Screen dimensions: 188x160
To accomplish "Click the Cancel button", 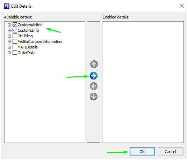I will [x=171, y=152].
